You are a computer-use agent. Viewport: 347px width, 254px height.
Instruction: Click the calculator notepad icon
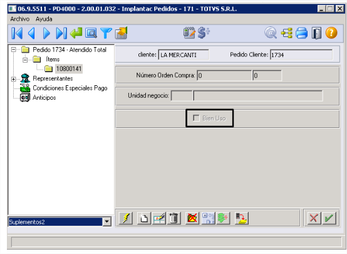coord(189,33)
